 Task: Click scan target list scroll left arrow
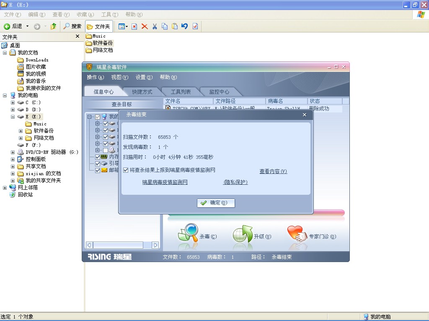(x=90, y=245)
